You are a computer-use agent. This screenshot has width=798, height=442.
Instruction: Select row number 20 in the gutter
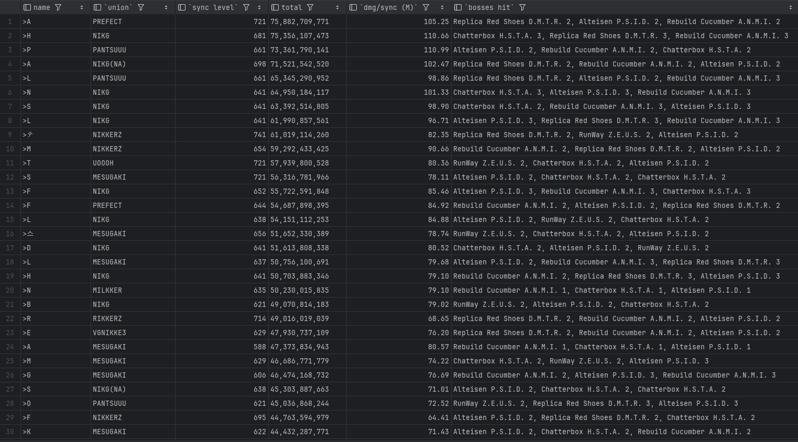(x=10, y=290)
